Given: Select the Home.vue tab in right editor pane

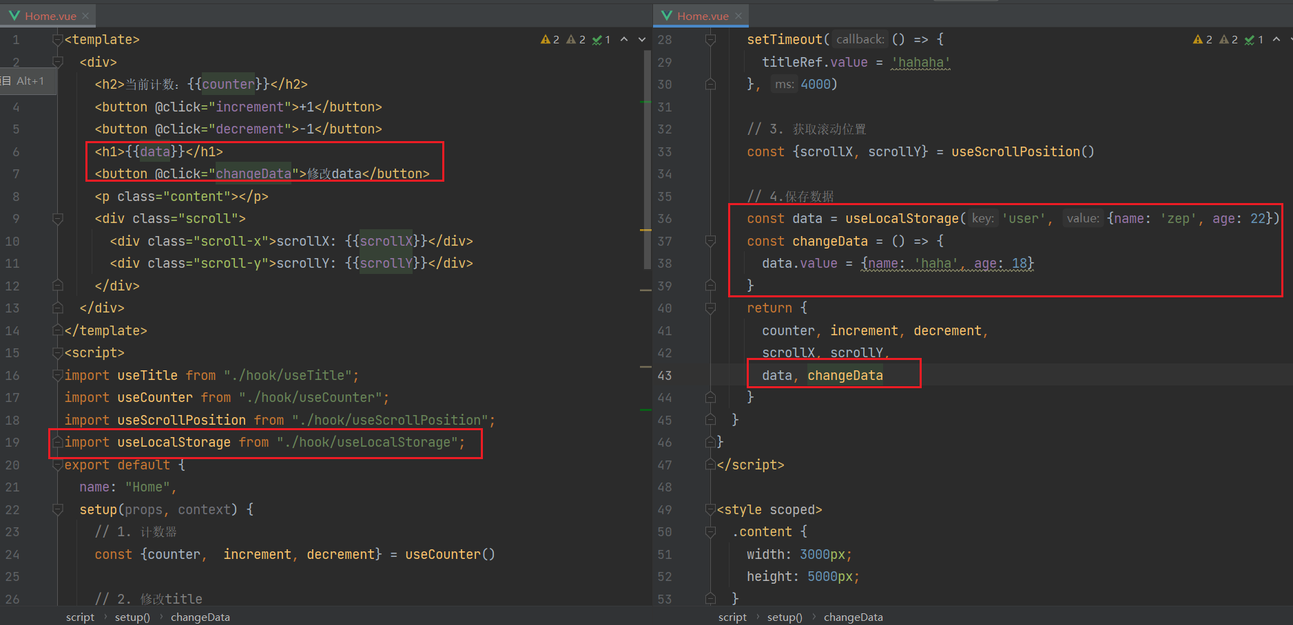Looking at the screenshot, I should click(x=701, y=16).
